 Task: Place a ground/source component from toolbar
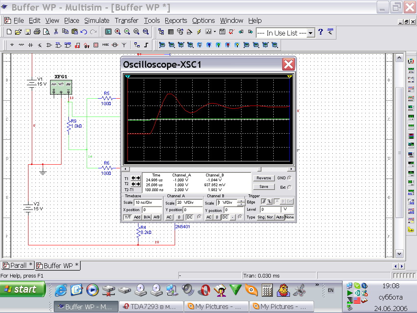(x=12, y=45)
